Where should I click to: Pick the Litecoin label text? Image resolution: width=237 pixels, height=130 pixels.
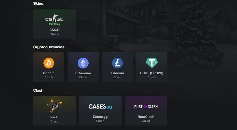(x=117, y=73)
